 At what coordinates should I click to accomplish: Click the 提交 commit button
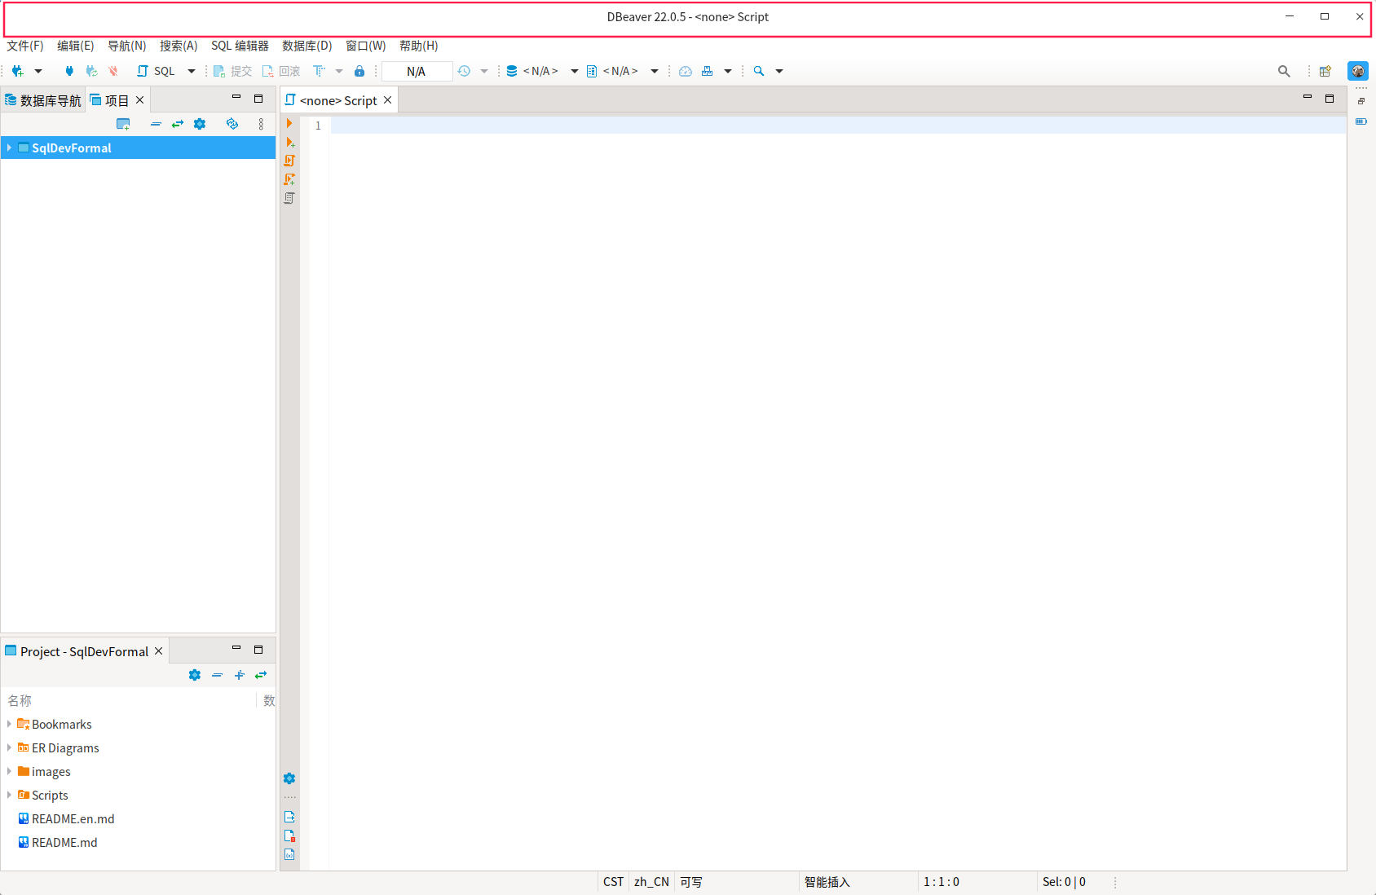[x=233, y=71]
